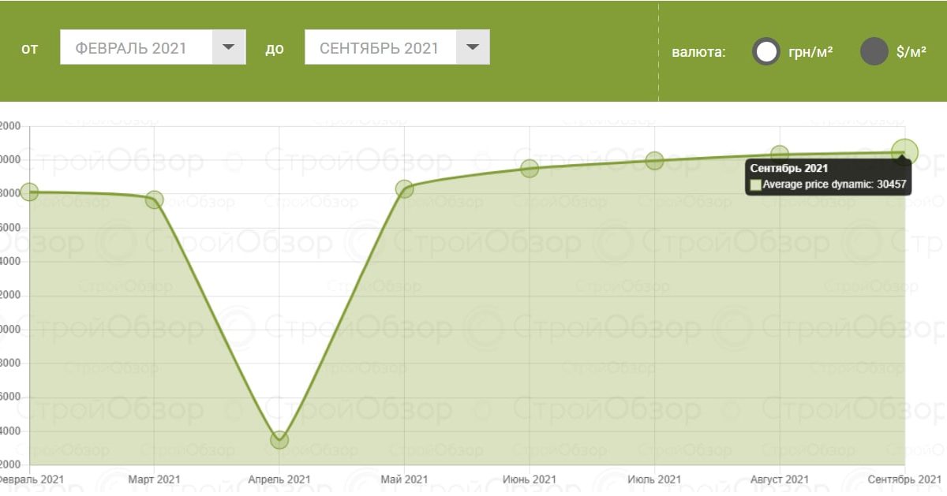Image resolution: width=947 pixels, height=496 pixels.
Task: Click the Март 2021 data point
Action: (155, 200)
